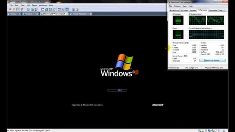Open the Windows menu in VMware

(43, 5)
